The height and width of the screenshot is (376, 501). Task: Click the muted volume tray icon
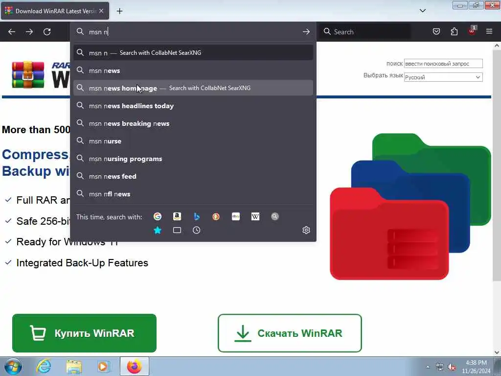point(452,367)
